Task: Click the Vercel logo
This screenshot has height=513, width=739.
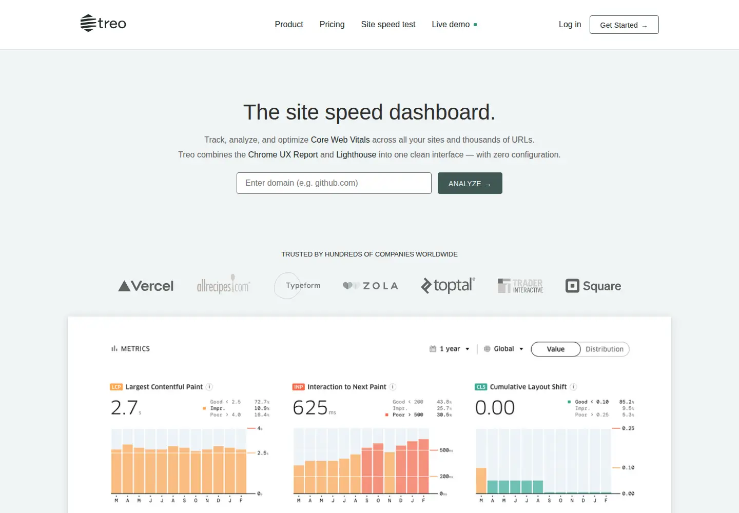Action: [x=146, y=286]
